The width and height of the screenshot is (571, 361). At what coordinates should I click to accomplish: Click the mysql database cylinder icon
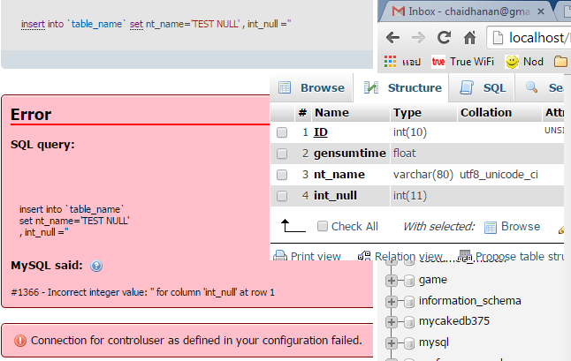[x=409, y=342]
